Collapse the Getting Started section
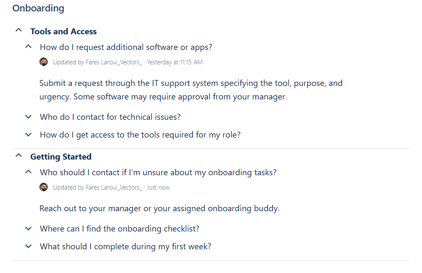The height and width of the screenshot is (273, 422). coord(18,155)
